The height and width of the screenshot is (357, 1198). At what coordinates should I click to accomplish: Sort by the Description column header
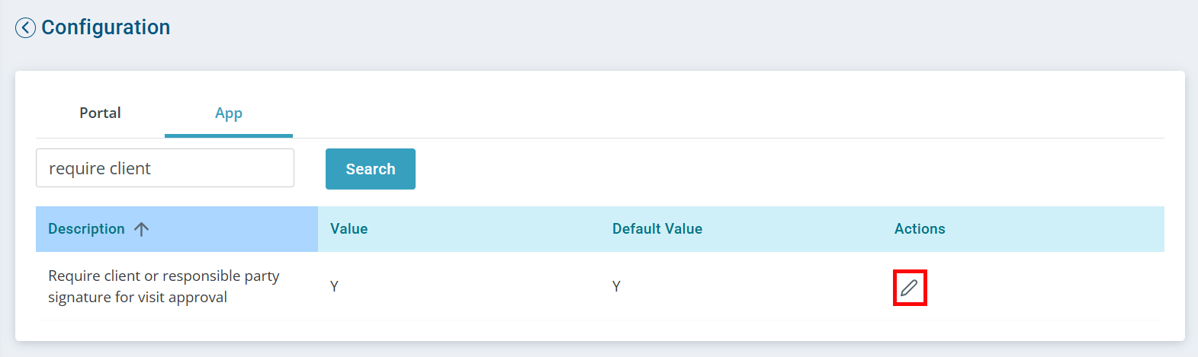tap(86, 229)
